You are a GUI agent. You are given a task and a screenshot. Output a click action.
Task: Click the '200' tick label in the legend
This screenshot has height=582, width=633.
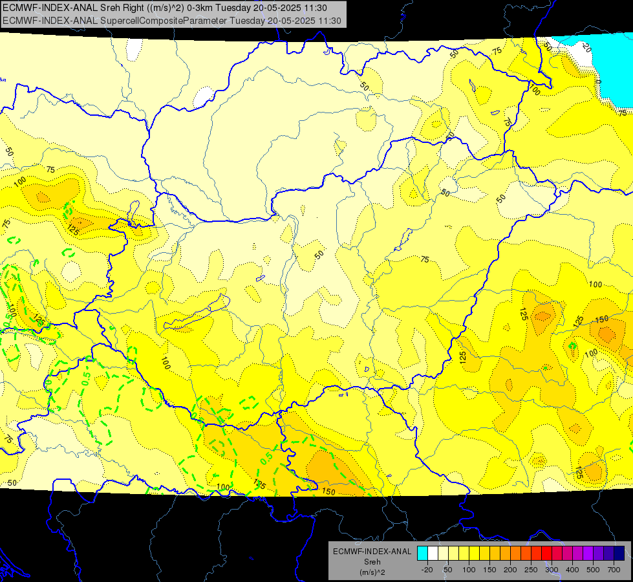[510, 570]
